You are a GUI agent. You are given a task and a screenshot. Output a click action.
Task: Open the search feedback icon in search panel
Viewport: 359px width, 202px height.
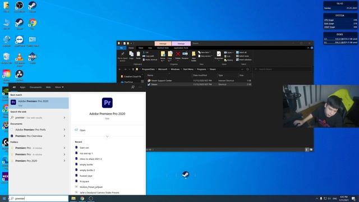(x=133, y=87)
